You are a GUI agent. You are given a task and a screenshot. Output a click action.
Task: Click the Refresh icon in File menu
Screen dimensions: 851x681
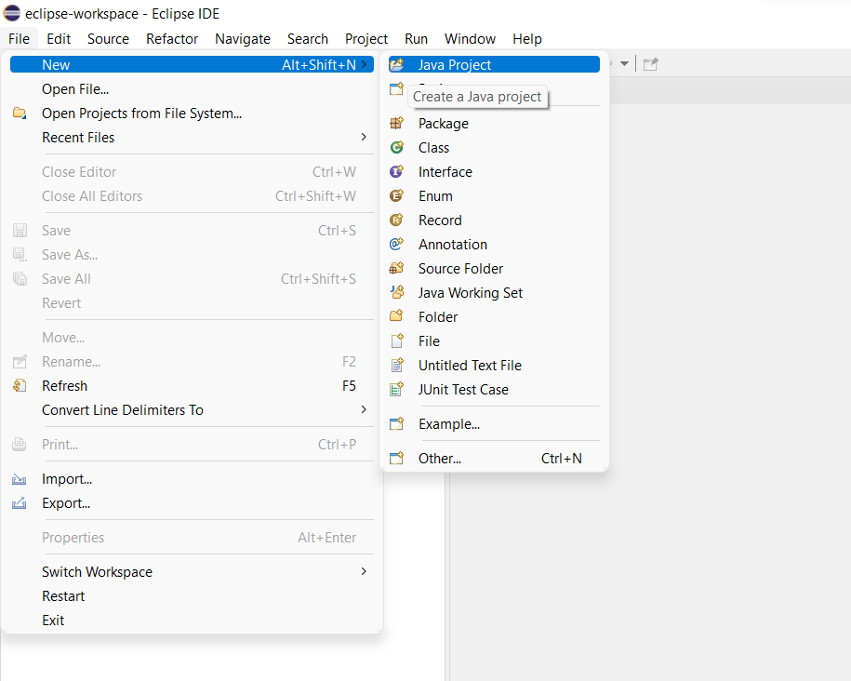[20, 385]
